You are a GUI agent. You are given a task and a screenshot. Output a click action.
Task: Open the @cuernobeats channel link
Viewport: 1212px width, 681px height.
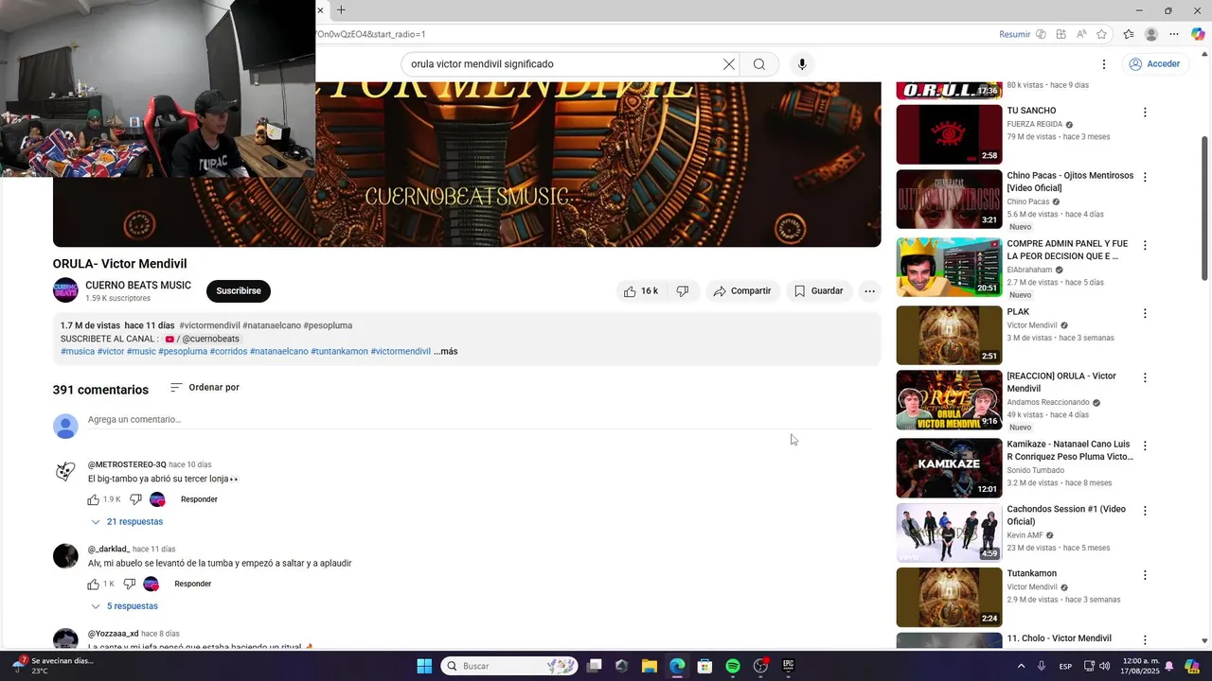click(x=203, y=339)
